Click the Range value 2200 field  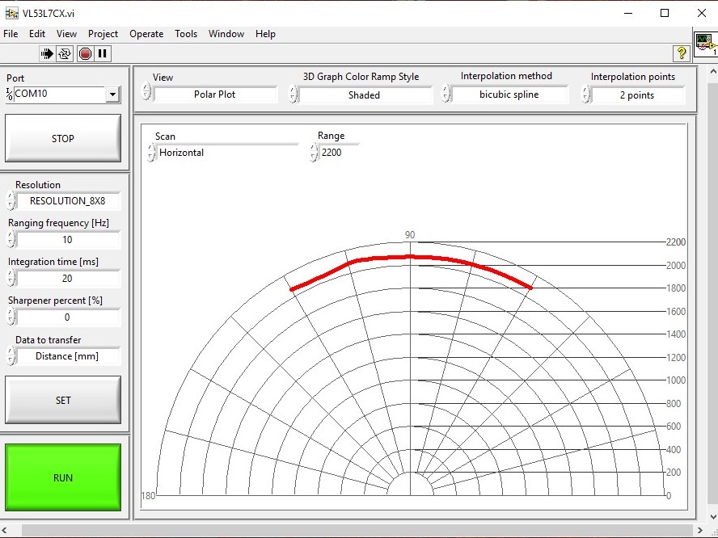point(339,153)
